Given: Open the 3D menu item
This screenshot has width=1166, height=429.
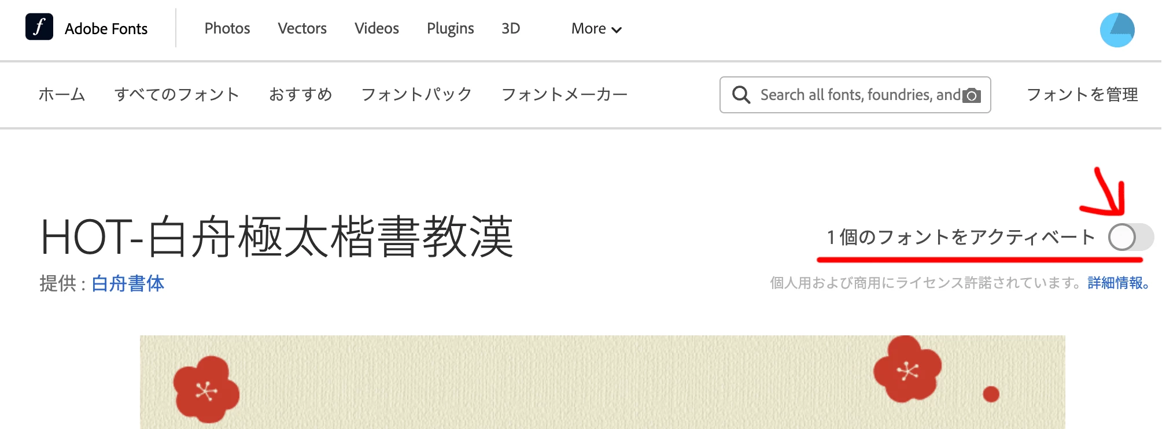Looking at the screenshot, I should click(x=511, y=28).
